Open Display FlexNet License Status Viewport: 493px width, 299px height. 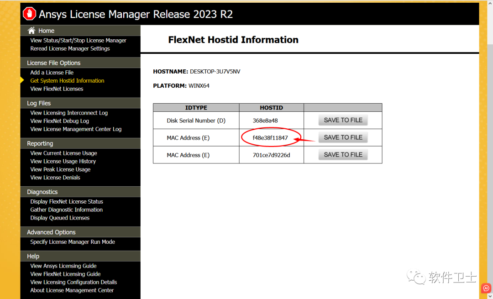(67, 201)
